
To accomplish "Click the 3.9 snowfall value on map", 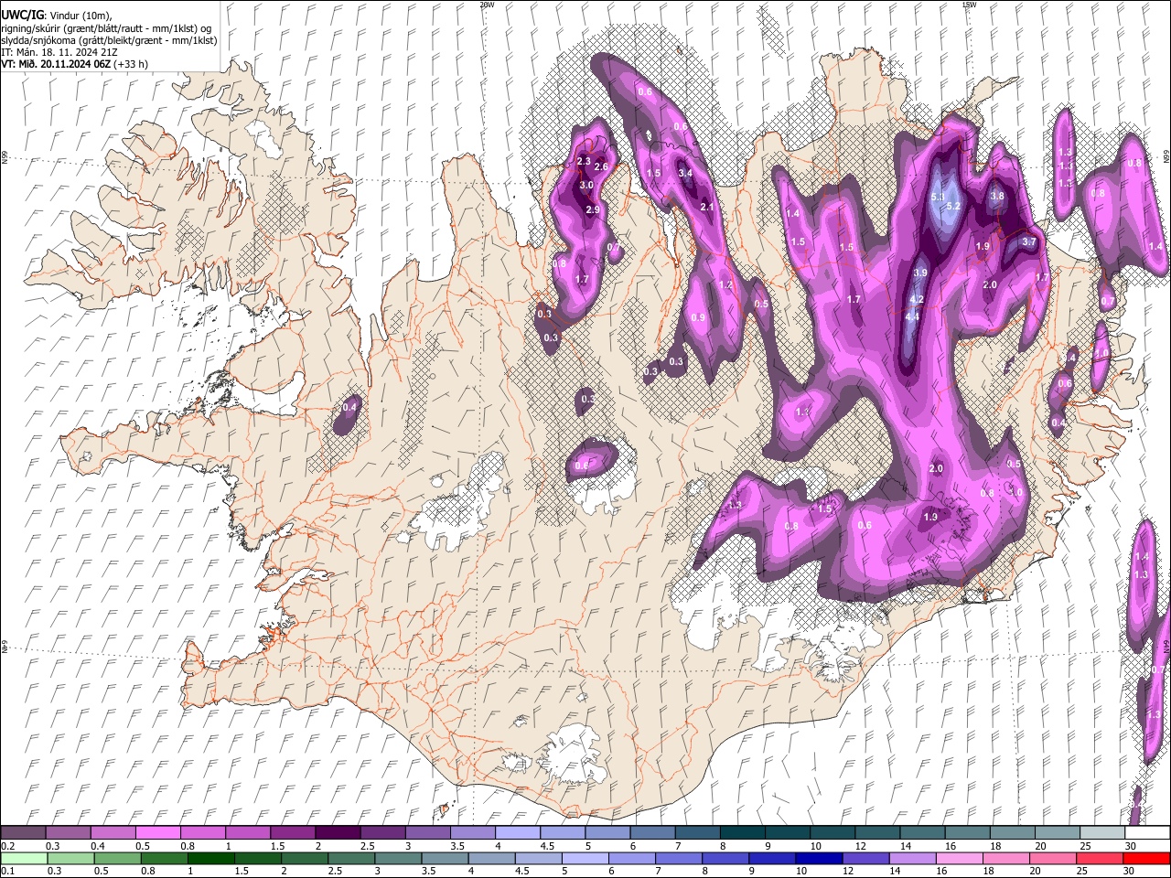I will coord(921,273).
